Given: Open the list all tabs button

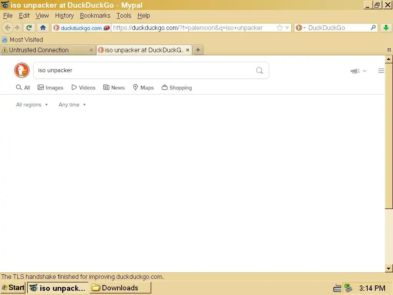Looking at the screenshot, I should [389, 50].
